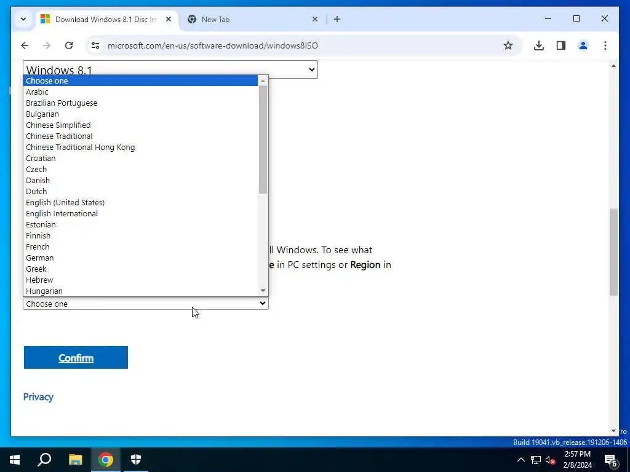This screenshot has width=630, height=472.
Task: Go back to the previous page
Action: coord(25,45)
